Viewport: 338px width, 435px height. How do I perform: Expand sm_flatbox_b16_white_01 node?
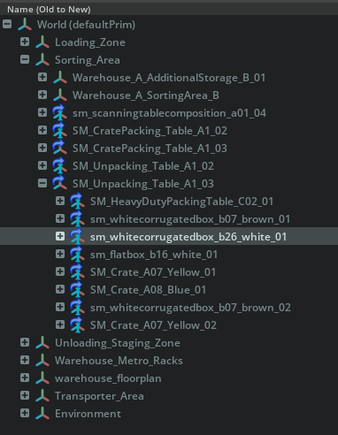[60, 254]
